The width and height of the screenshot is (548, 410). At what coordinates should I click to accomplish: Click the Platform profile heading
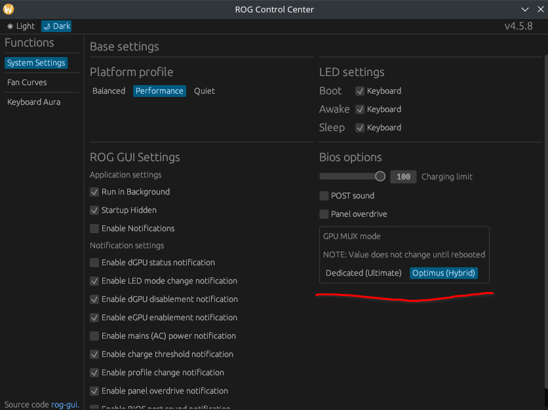[131, 72]
